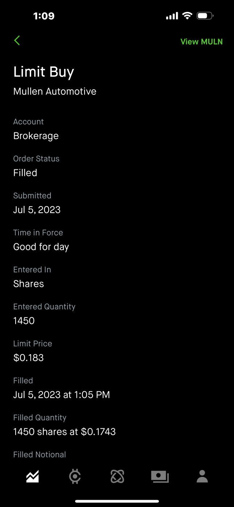The width and height of the screenshot is (234, 507).
Task: Go to the Cash card tab icon
Action: click(x=160, y=477)
